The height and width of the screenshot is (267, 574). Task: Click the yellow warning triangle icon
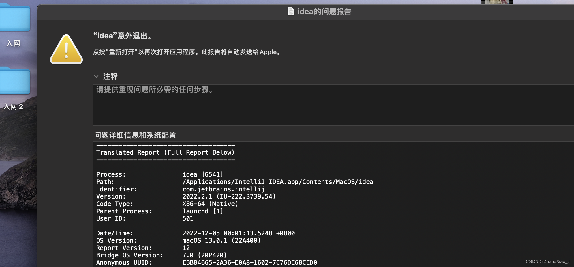(x=66, y=49)
